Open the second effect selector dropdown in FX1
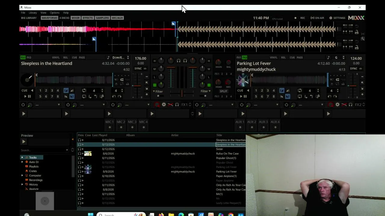The image size is (385, 216). coord(93,105)
